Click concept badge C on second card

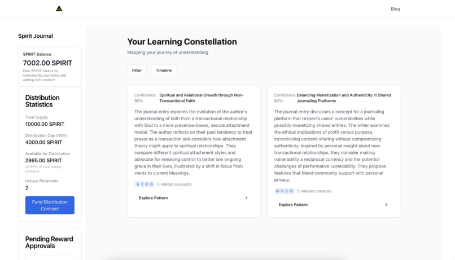click(287, 191)
